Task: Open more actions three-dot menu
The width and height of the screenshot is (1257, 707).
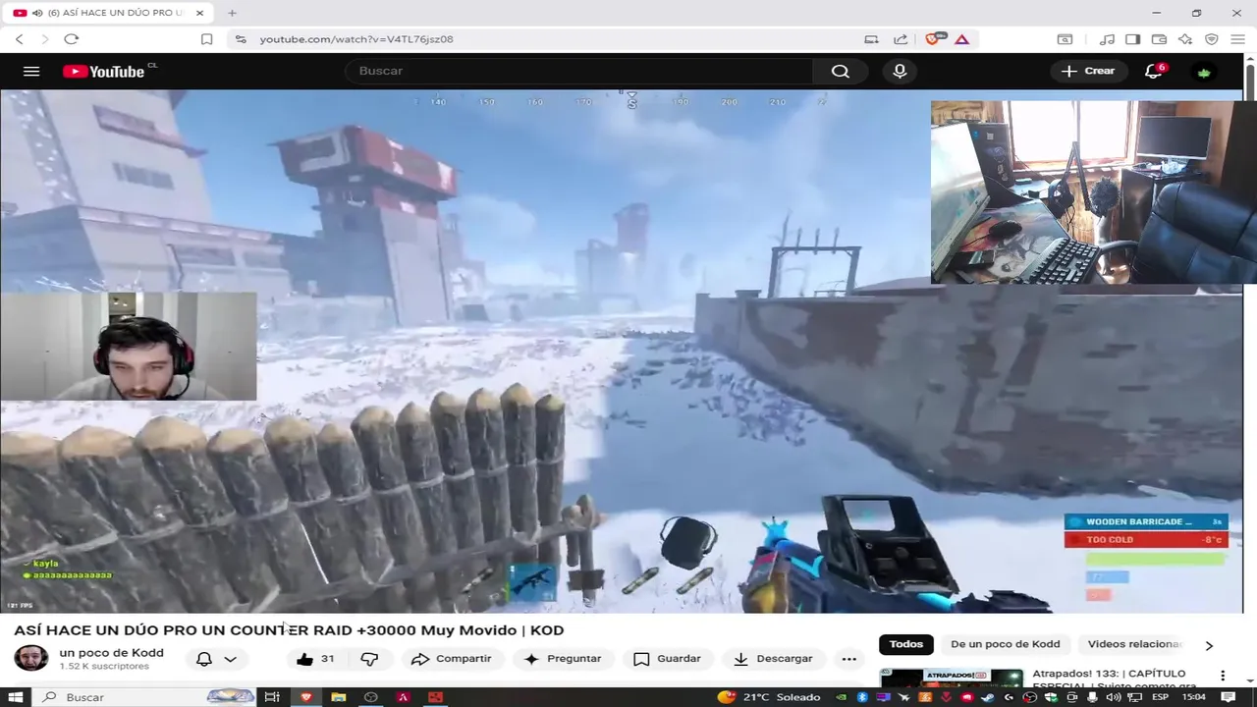Action: [x=849, y=659]
